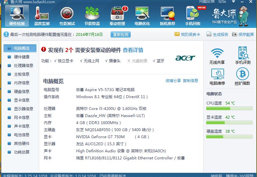Screen dimensions: 257x177
Task: Open 新机推荐 new PC recommendations
Action: [167, 16]
